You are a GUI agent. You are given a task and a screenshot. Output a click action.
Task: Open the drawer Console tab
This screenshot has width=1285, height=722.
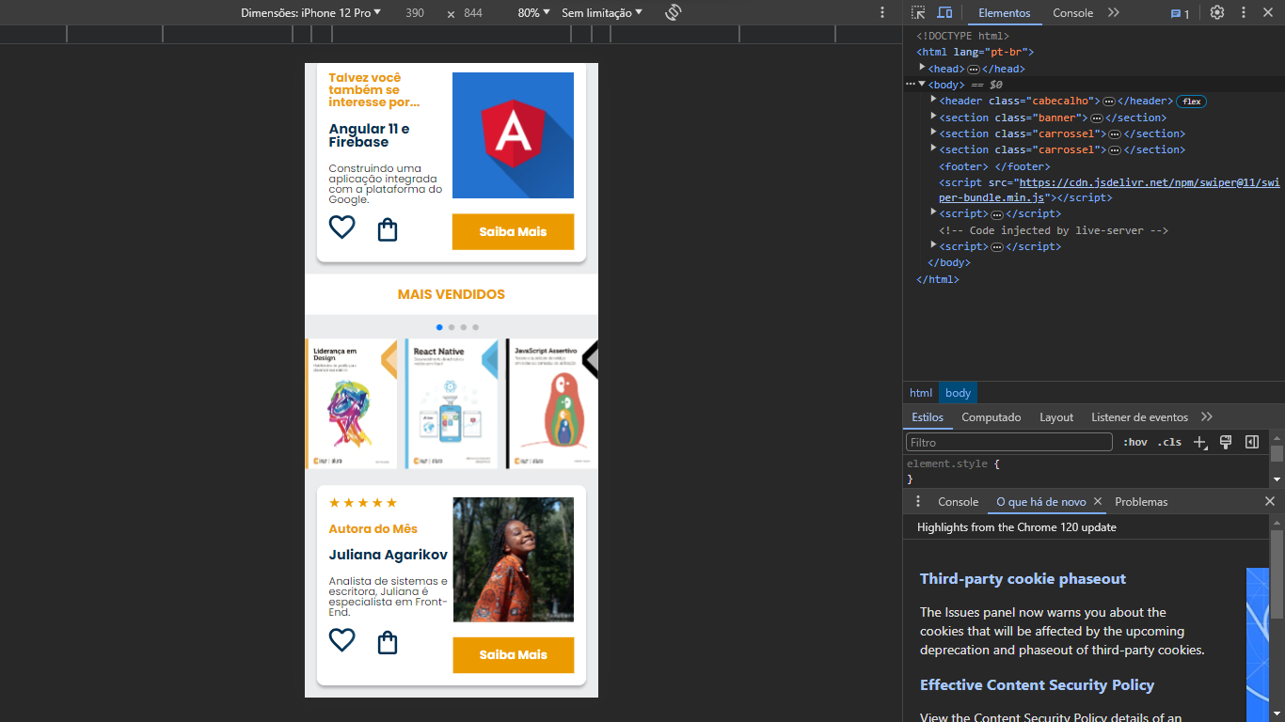[x=958, y=502]
